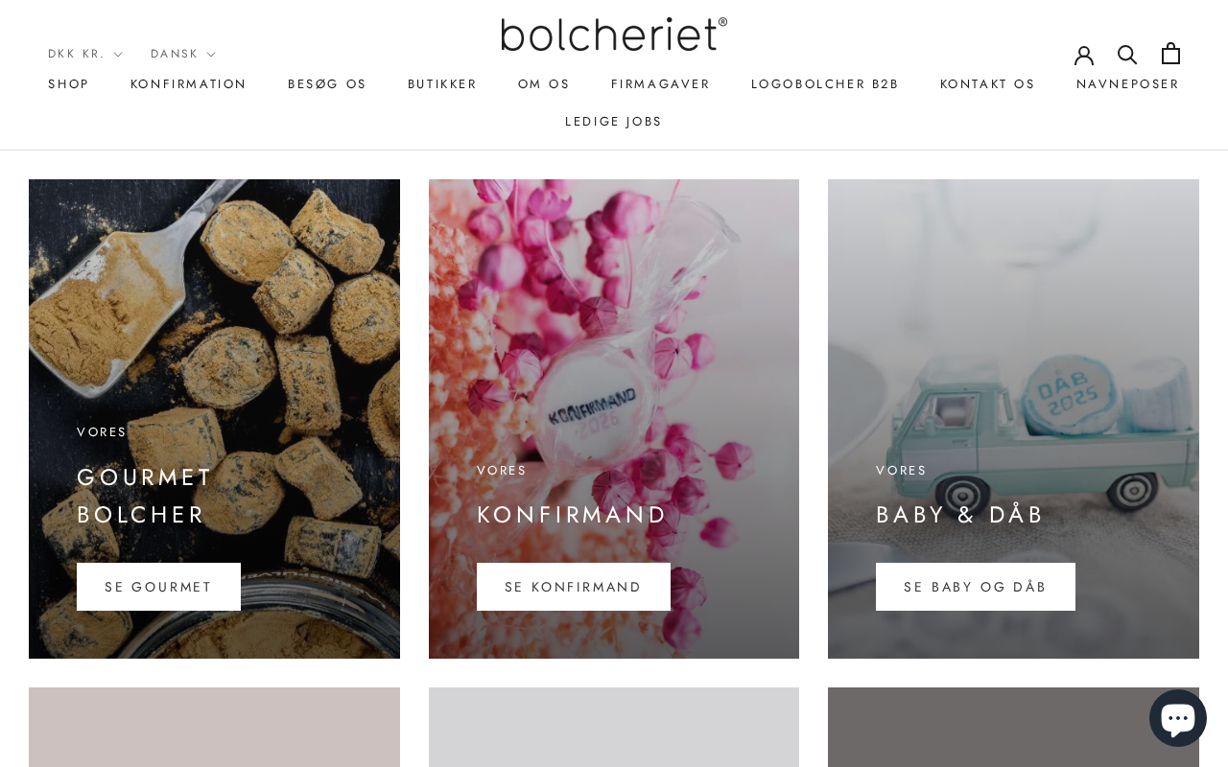Click the SE KONFIRMAND button
The width and height of the screenshot is (1228, 767).
(574, 587)
